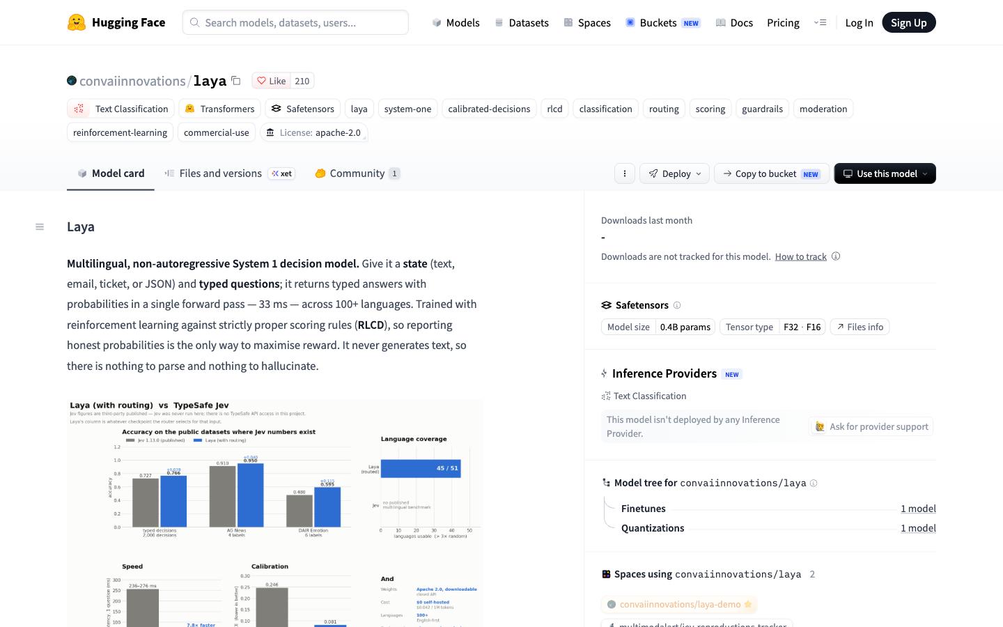This screenshot has height=627, width=1003.
Task: Select the Transformers library tag
Action: (x=219, y=109)
